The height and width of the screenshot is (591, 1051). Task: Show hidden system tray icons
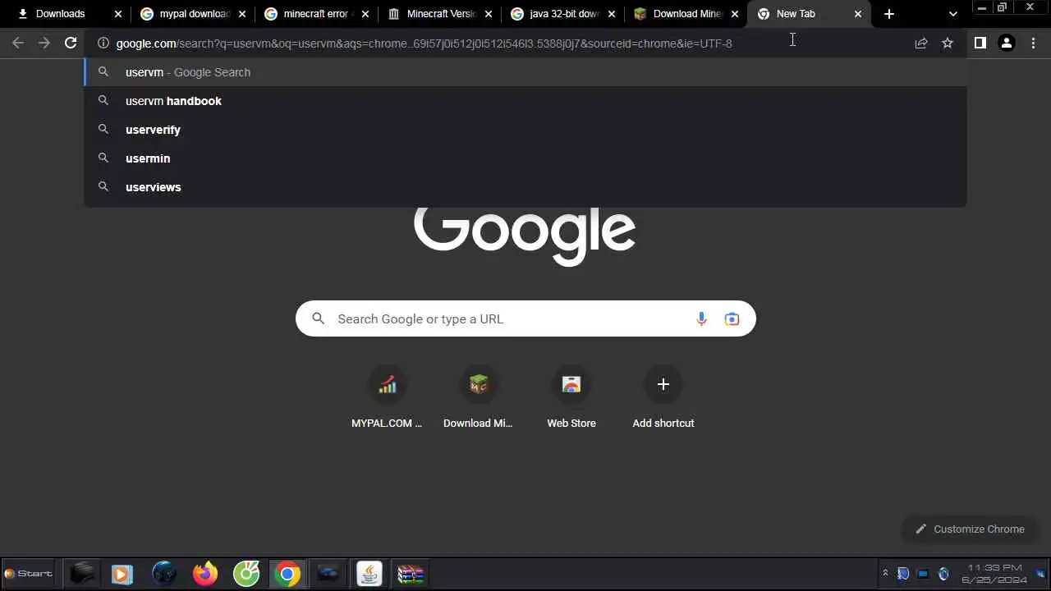tap(885, 573)
